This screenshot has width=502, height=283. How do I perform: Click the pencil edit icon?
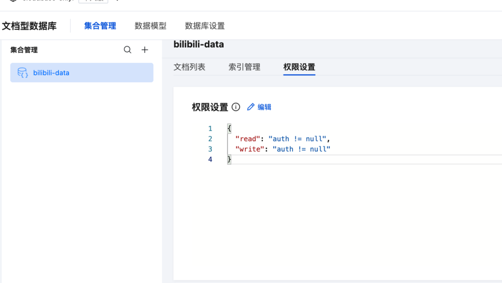[x=251, y=107]
